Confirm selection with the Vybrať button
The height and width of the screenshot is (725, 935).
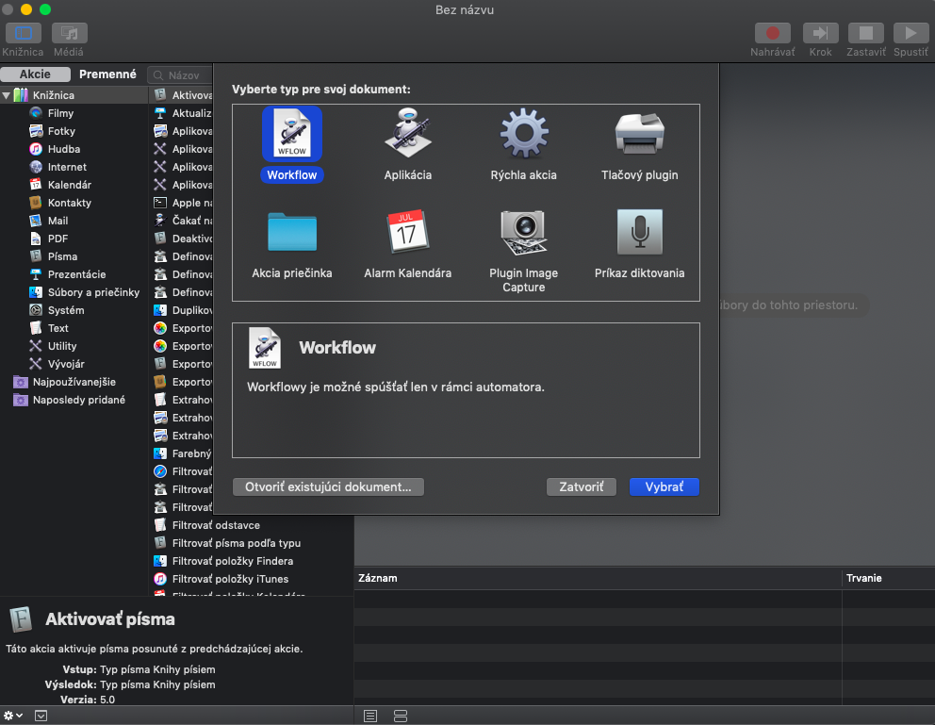[x=664, y=487]
